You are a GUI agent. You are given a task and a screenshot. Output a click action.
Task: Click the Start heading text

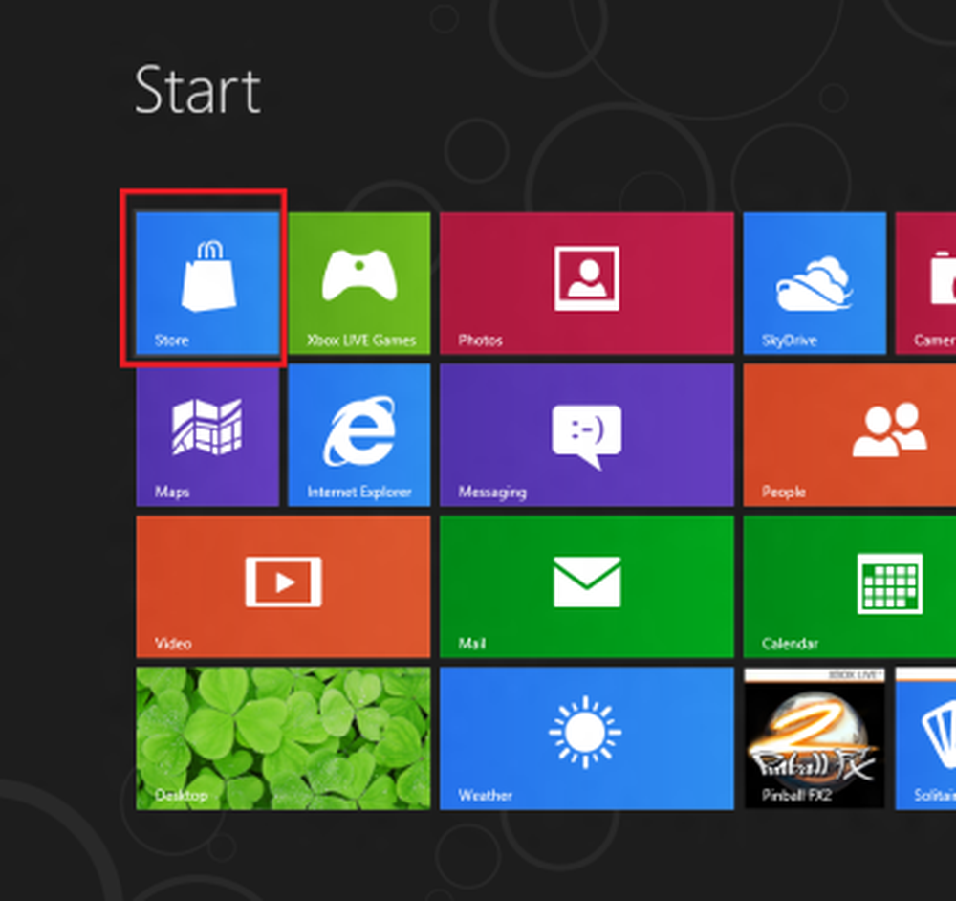[198, 90]
